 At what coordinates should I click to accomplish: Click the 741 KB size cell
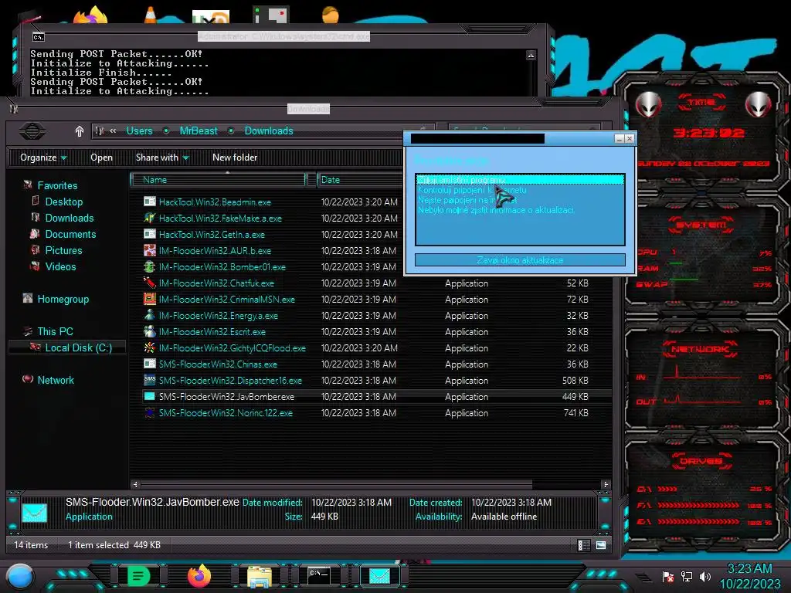coord(576,412)
